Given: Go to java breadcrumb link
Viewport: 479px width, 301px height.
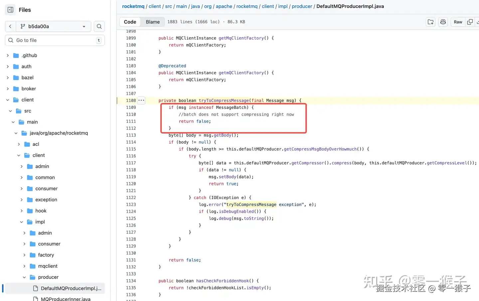Looking at the screenshot, I should click(x=196, y=6).
